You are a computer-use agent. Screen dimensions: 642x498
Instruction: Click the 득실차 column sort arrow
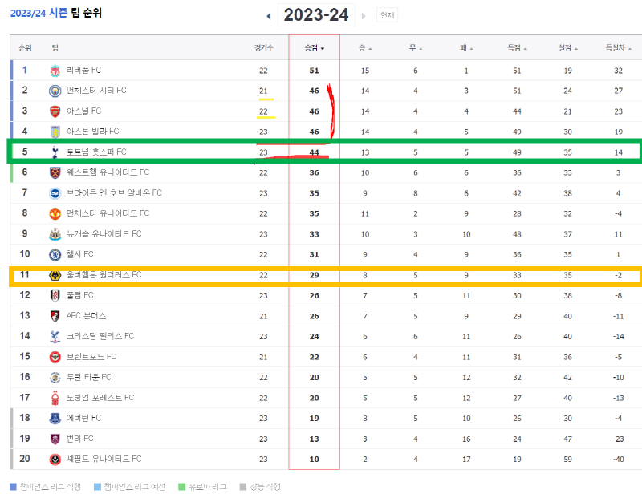631,48
